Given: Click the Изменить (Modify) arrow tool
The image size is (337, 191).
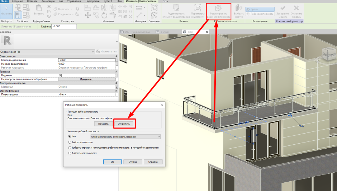Looking at the screenshot, I should click(x=6, y=10).
